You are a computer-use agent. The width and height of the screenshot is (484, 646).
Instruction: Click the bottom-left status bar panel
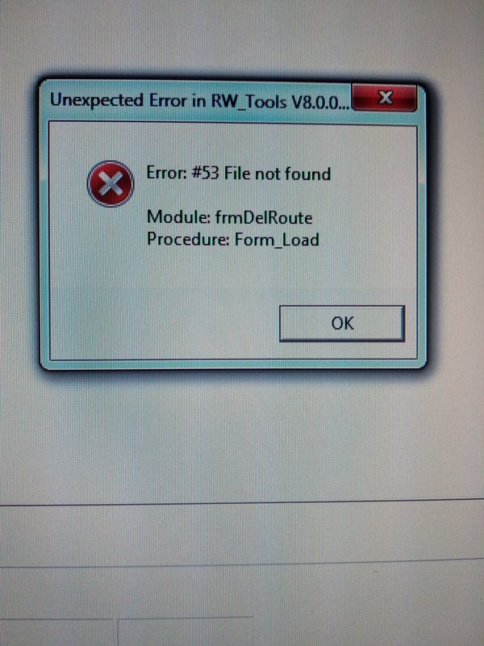[x=56, y=632]
